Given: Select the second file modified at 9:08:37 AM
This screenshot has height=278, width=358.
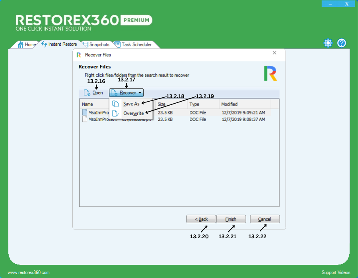Looking at the screenshot, I should (x=243, y=119).
